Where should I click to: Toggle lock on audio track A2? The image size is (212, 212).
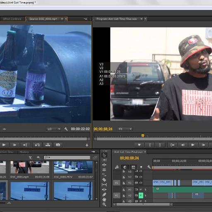(x=124, y=195)
